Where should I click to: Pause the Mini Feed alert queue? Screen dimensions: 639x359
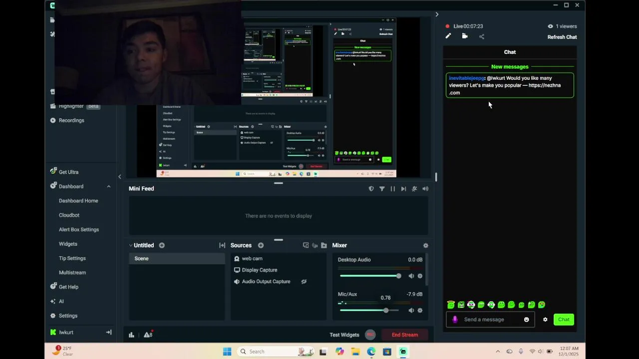click(x=393, y=189)
